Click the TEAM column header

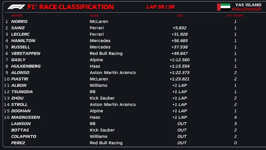coord(94,16)
